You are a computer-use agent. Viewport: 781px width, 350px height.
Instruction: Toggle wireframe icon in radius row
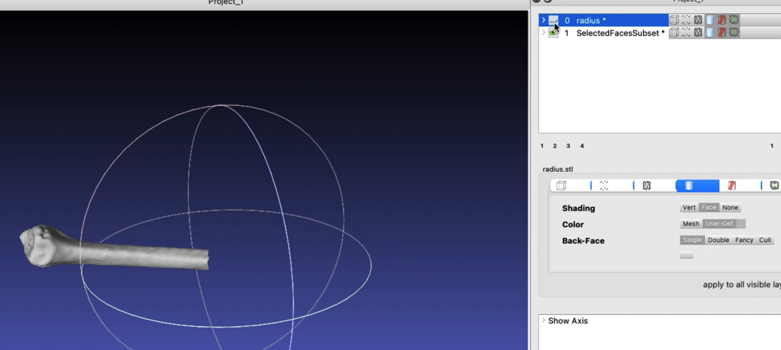click(698, 20)
